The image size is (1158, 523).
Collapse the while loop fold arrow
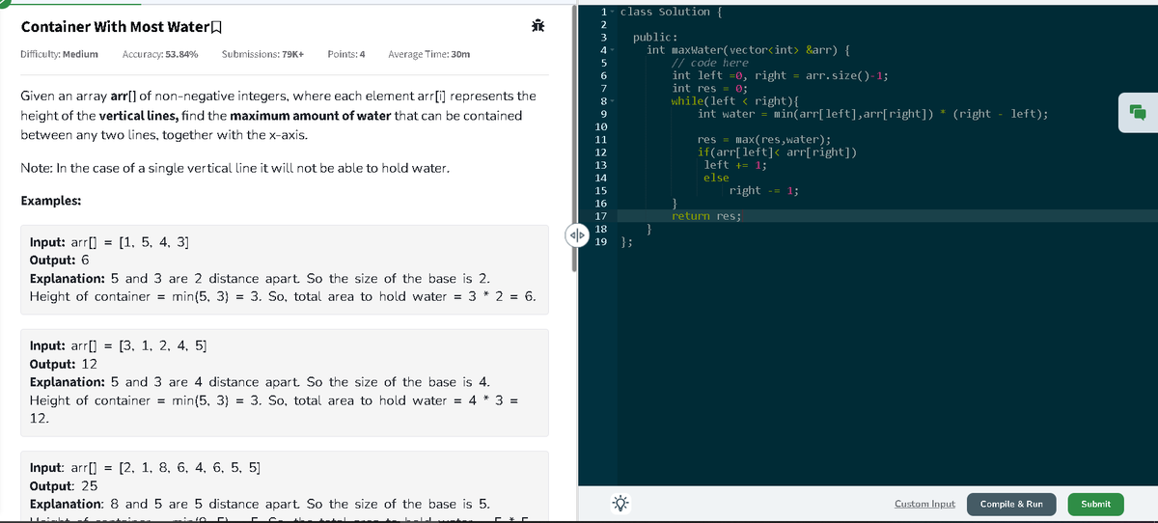(x=612, y=100)
